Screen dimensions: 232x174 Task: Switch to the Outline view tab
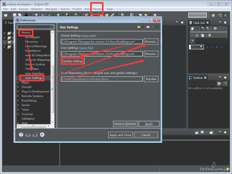pyautogui.click(x=198, y=78)
